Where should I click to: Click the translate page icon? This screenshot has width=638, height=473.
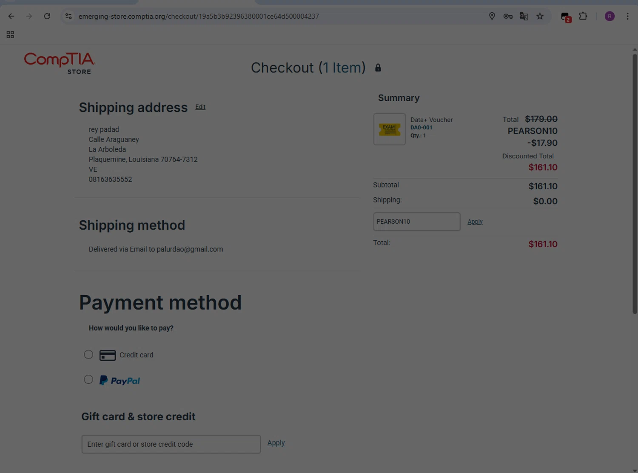click(524, 16)
